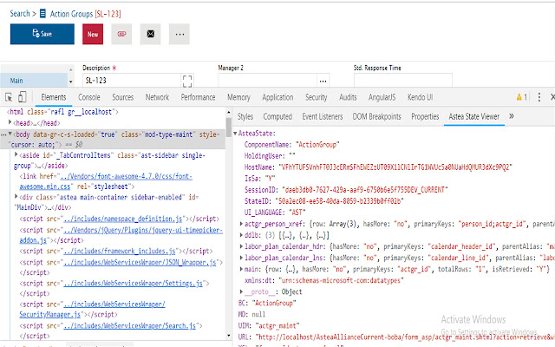Open the Sources DevTools tab
The width and height of the screenshot is (555, 347).
click(123, 97)
